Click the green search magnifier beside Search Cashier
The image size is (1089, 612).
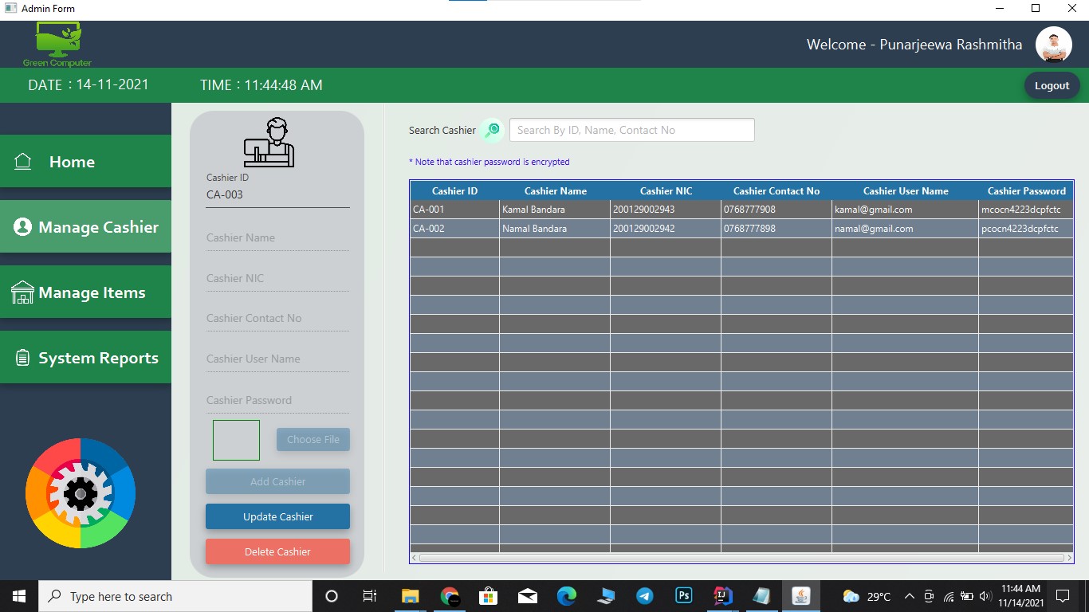492,129
